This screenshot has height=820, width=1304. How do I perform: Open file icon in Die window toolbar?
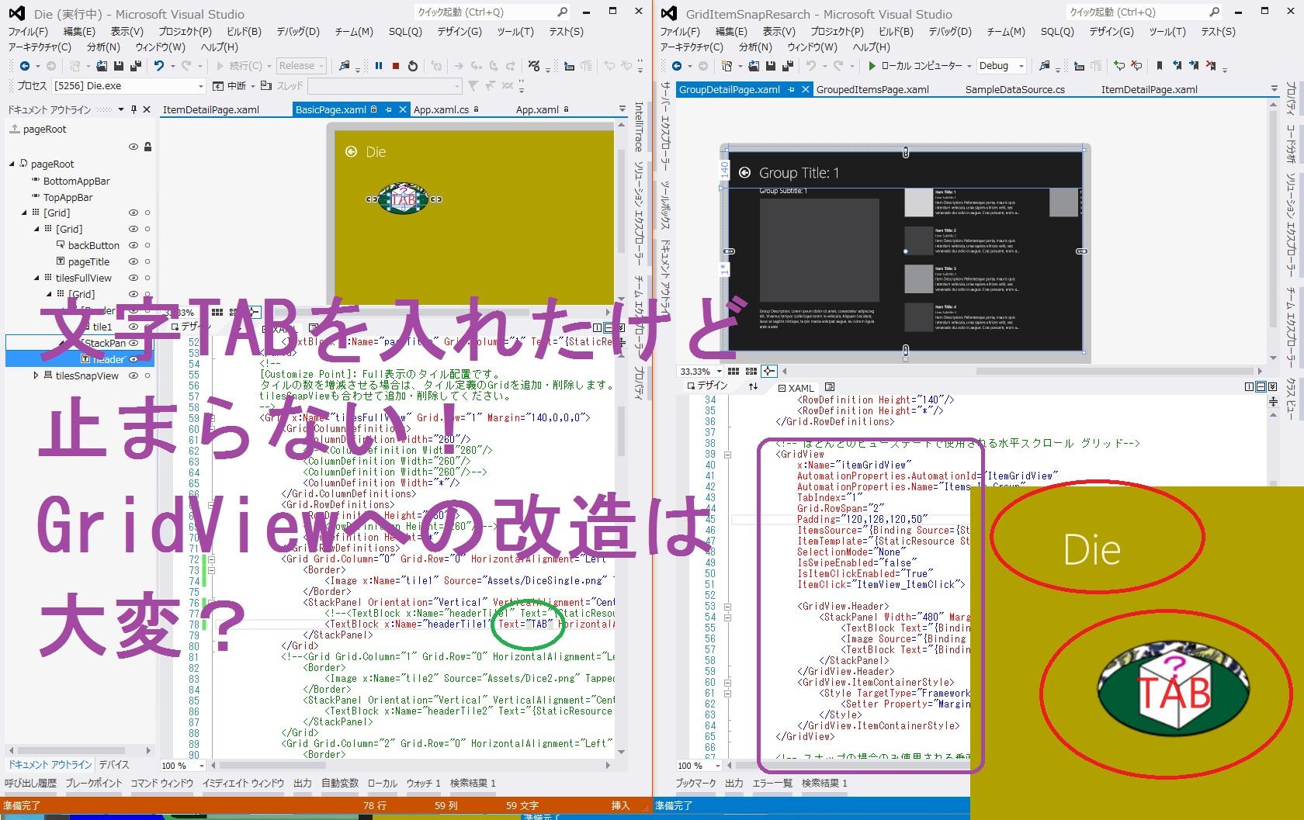point(102,66)
